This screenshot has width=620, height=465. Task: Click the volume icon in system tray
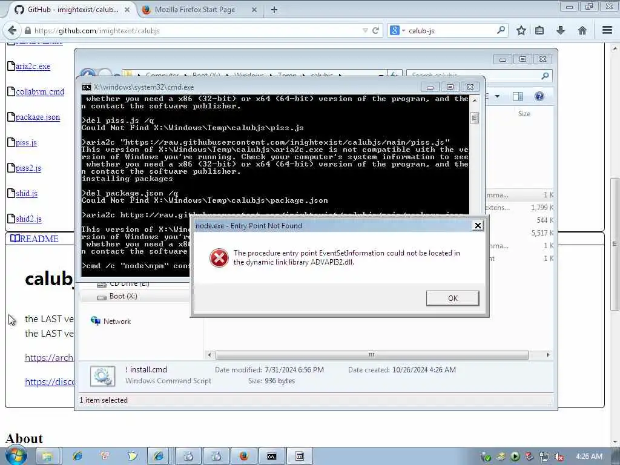558,457
